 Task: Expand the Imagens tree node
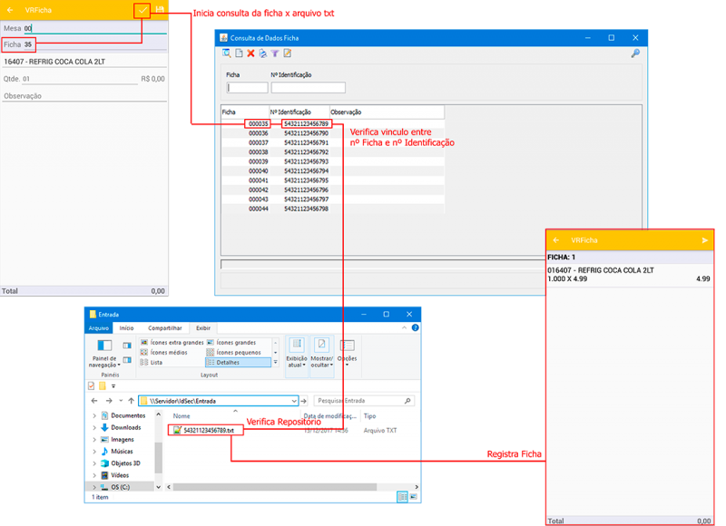pyautogui.click(x=94, y=440)
